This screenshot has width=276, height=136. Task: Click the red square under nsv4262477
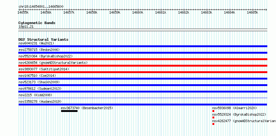pos(213,124)
